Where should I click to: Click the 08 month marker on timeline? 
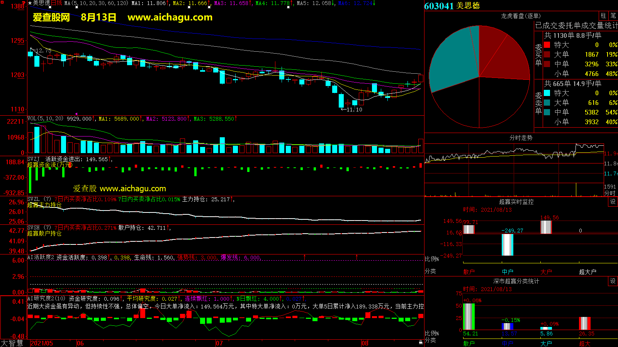tap(365, 343)
